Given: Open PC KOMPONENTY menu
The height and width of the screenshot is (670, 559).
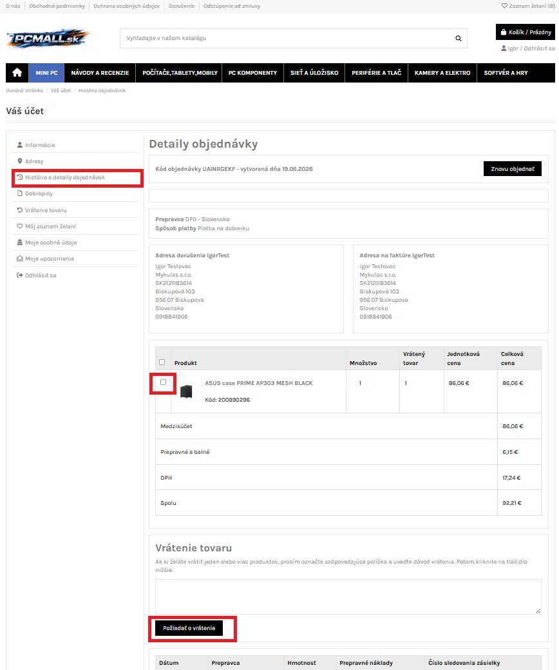Looking at the screenshot, I should (252, 73).
